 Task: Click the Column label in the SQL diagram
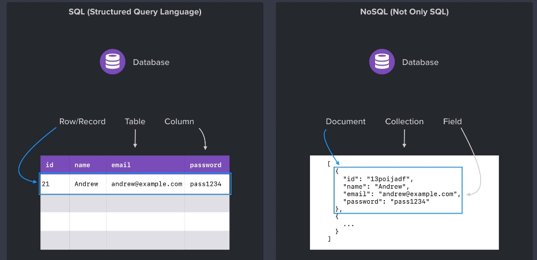pyautogui.click(x=179, y=121)
